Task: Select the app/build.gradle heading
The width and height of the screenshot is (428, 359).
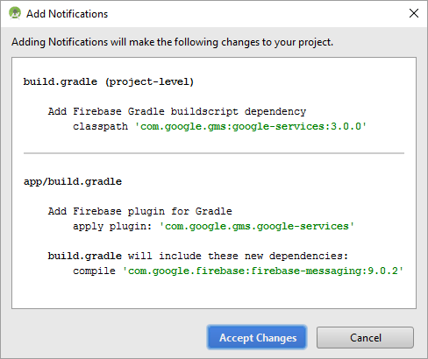Action: pyautogui.click(x=73, y=181)
